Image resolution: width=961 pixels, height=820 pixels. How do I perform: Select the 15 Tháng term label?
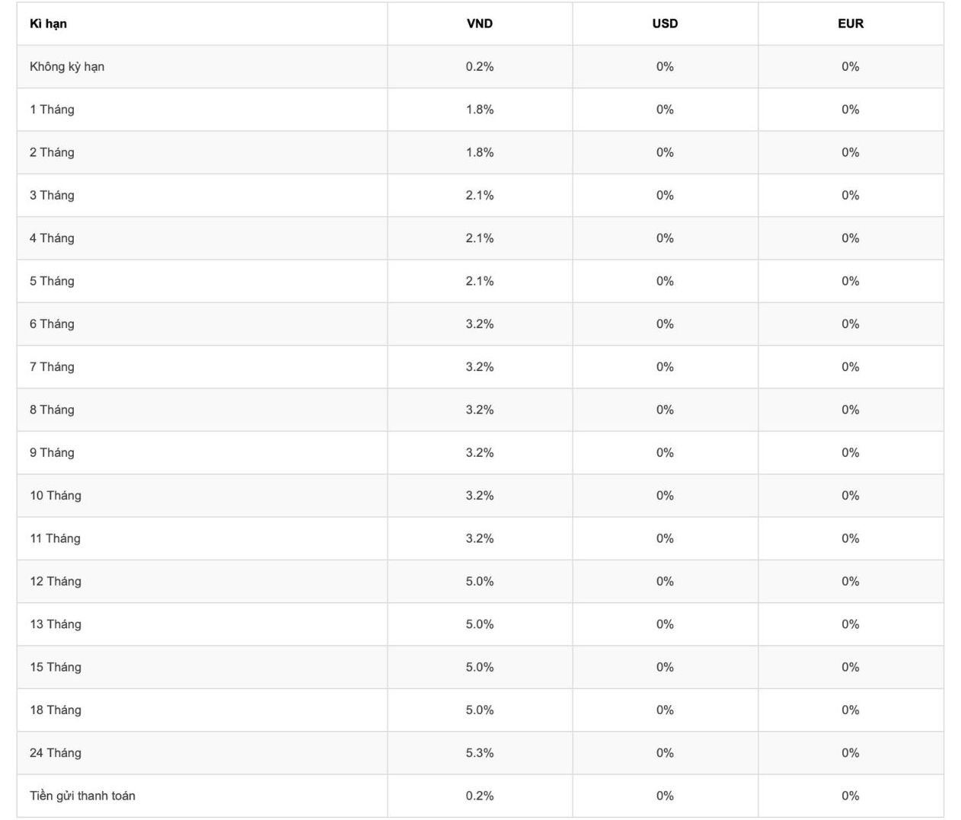(56, 667)
